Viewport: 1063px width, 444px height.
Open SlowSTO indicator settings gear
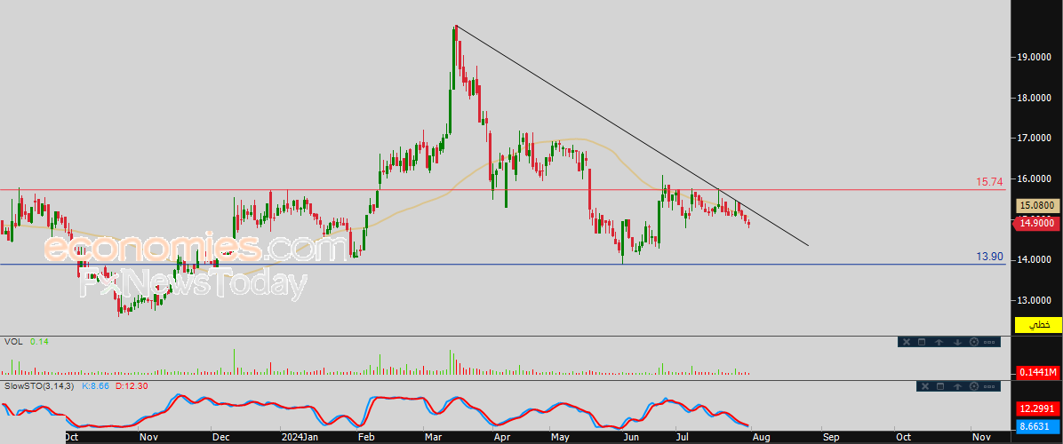(975, 385)
